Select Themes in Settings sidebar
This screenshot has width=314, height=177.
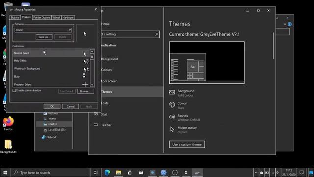click(132, 92)
